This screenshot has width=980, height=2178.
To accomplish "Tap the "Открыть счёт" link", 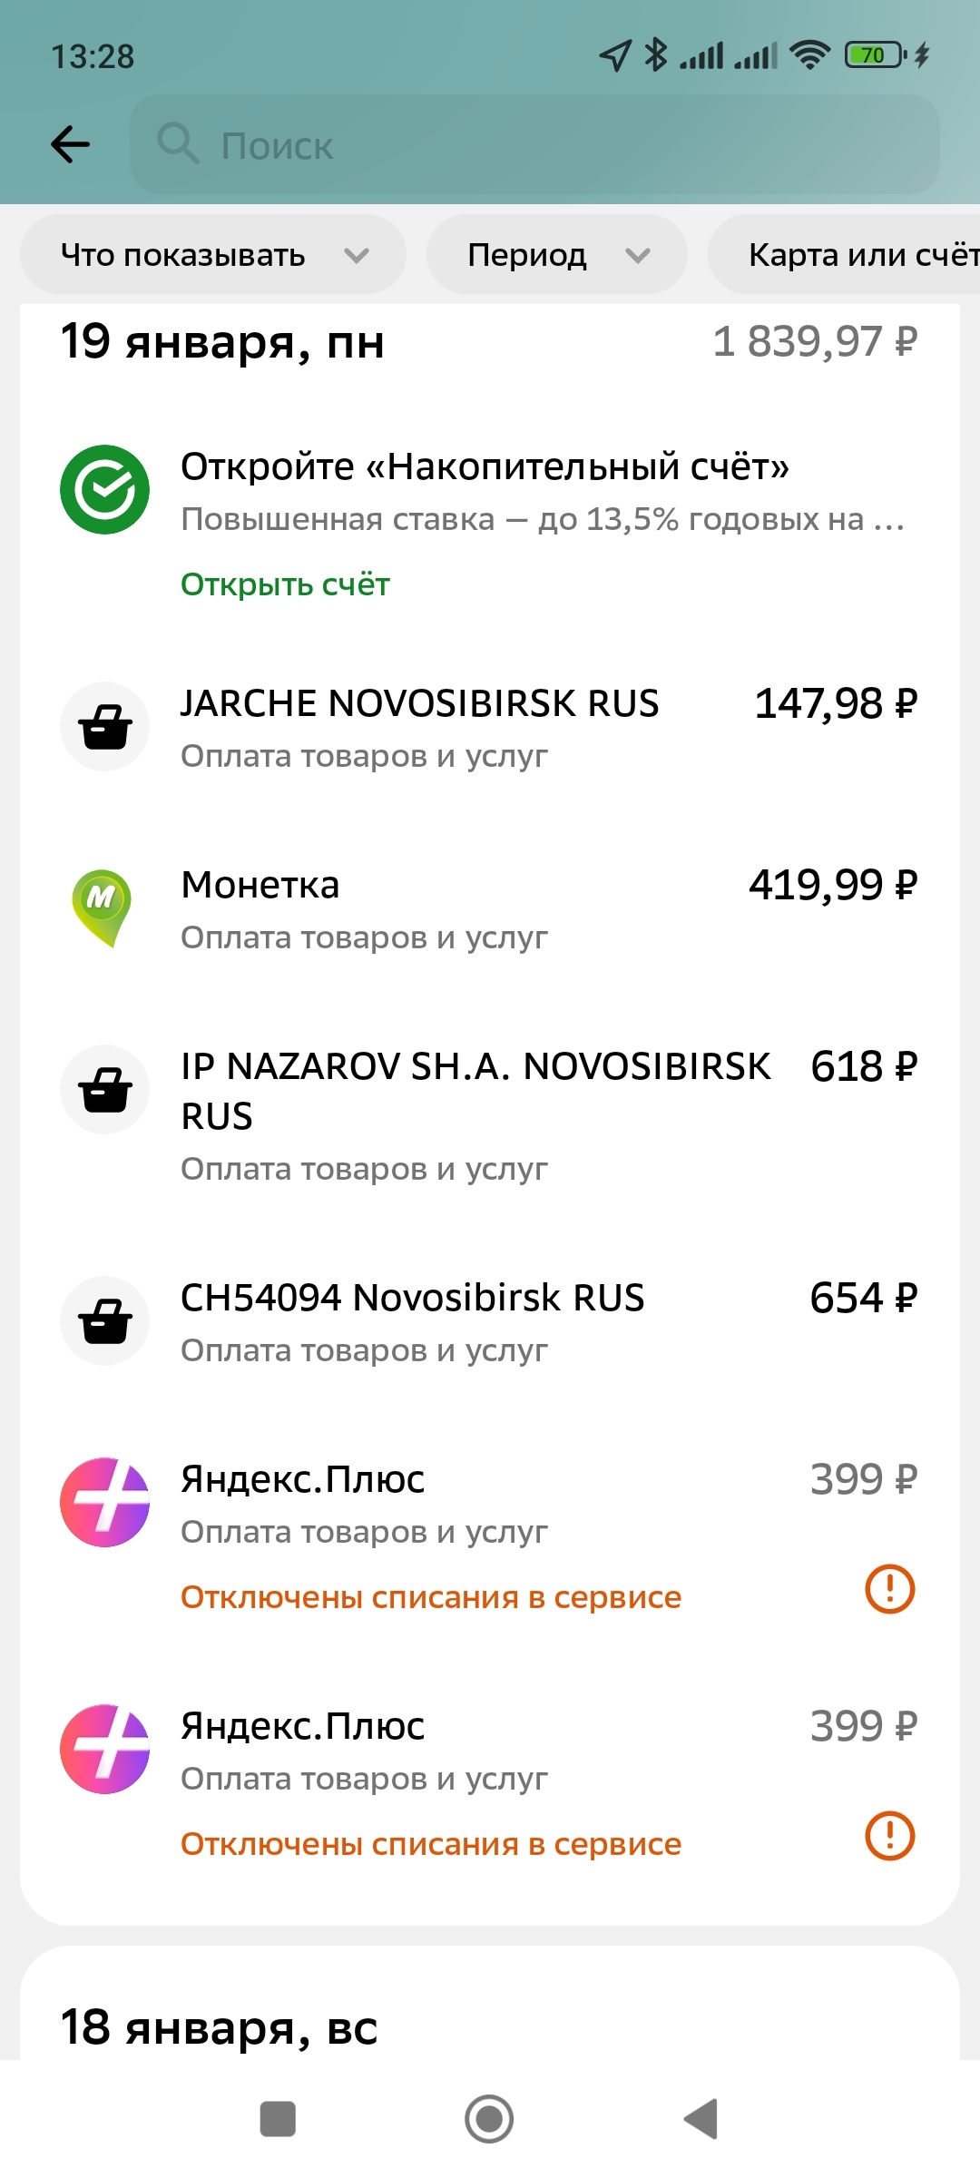I will point(285,584).
